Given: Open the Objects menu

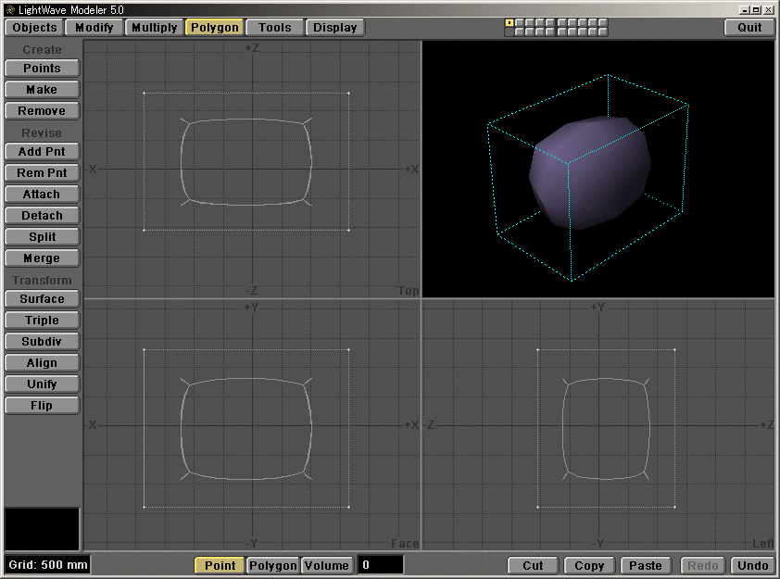Looking at the screenshot, I should 33,27.
